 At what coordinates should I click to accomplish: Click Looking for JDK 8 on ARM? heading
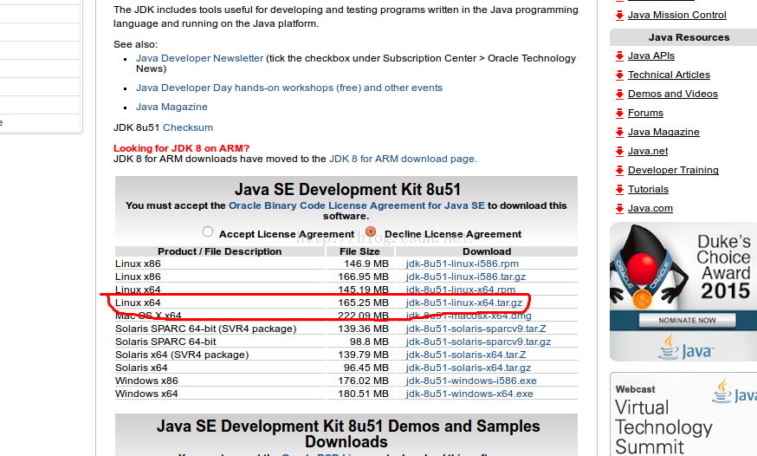pos(182,148)
